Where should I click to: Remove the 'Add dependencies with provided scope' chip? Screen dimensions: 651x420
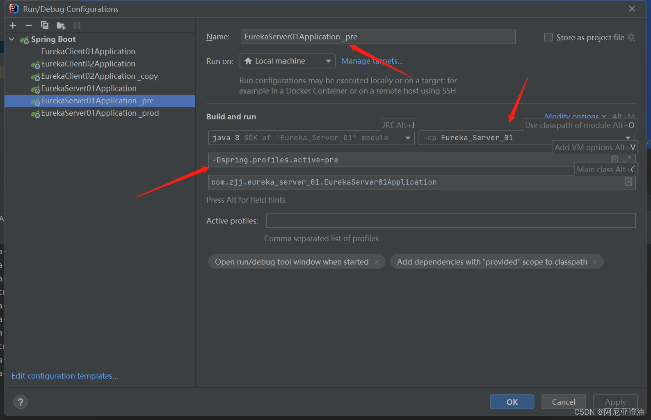point(595,262)
